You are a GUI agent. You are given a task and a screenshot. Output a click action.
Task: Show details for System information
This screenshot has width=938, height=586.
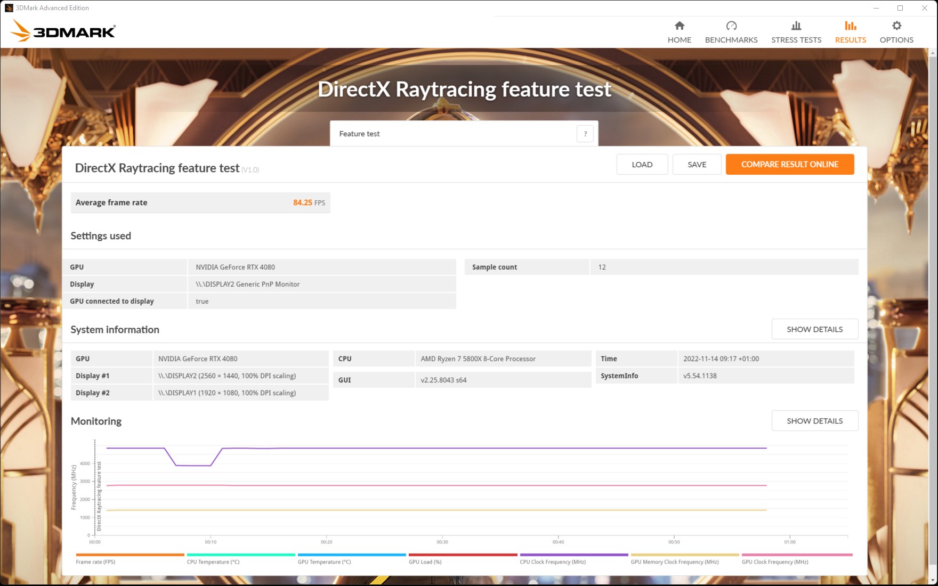pyautogui.click(x=815, y=329)
